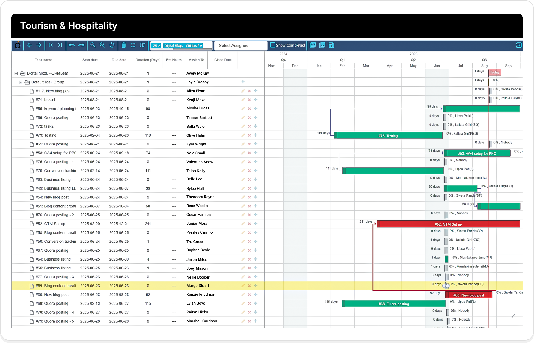The width and height of the screenshot is (534, 343).
Task: Click the exit arrow icon at toolbar right
Action: [519, 45]
